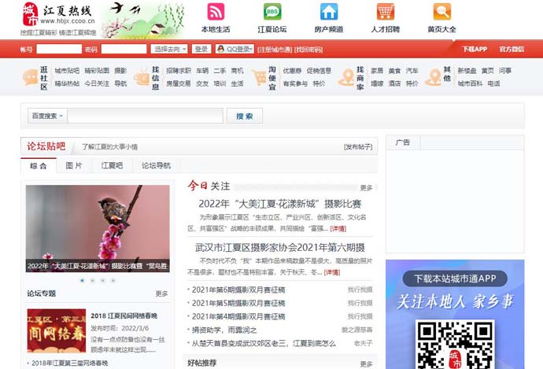The height and width of the screenshot is (369, 543).
Task: Open 武汉市江夏区摄影家协会2021年第六期 headline
Action: click(x=280, y=248)
